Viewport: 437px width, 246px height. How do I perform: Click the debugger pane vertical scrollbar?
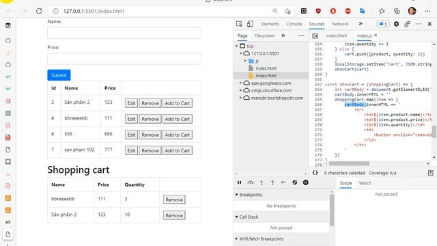pos(332,210)
